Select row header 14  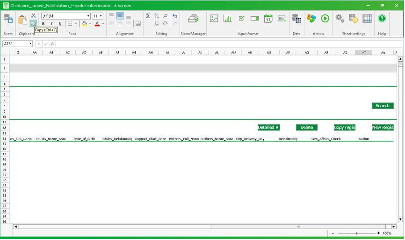pyautogui.click(x=5, y=139)
